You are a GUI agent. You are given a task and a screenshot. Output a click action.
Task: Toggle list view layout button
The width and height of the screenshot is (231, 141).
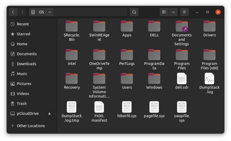[164, 12]
